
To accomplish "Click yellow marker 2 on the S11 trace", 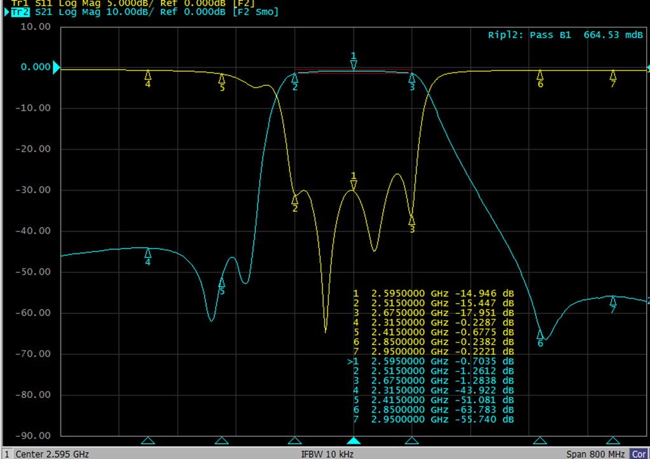I will tap(294, 199).
